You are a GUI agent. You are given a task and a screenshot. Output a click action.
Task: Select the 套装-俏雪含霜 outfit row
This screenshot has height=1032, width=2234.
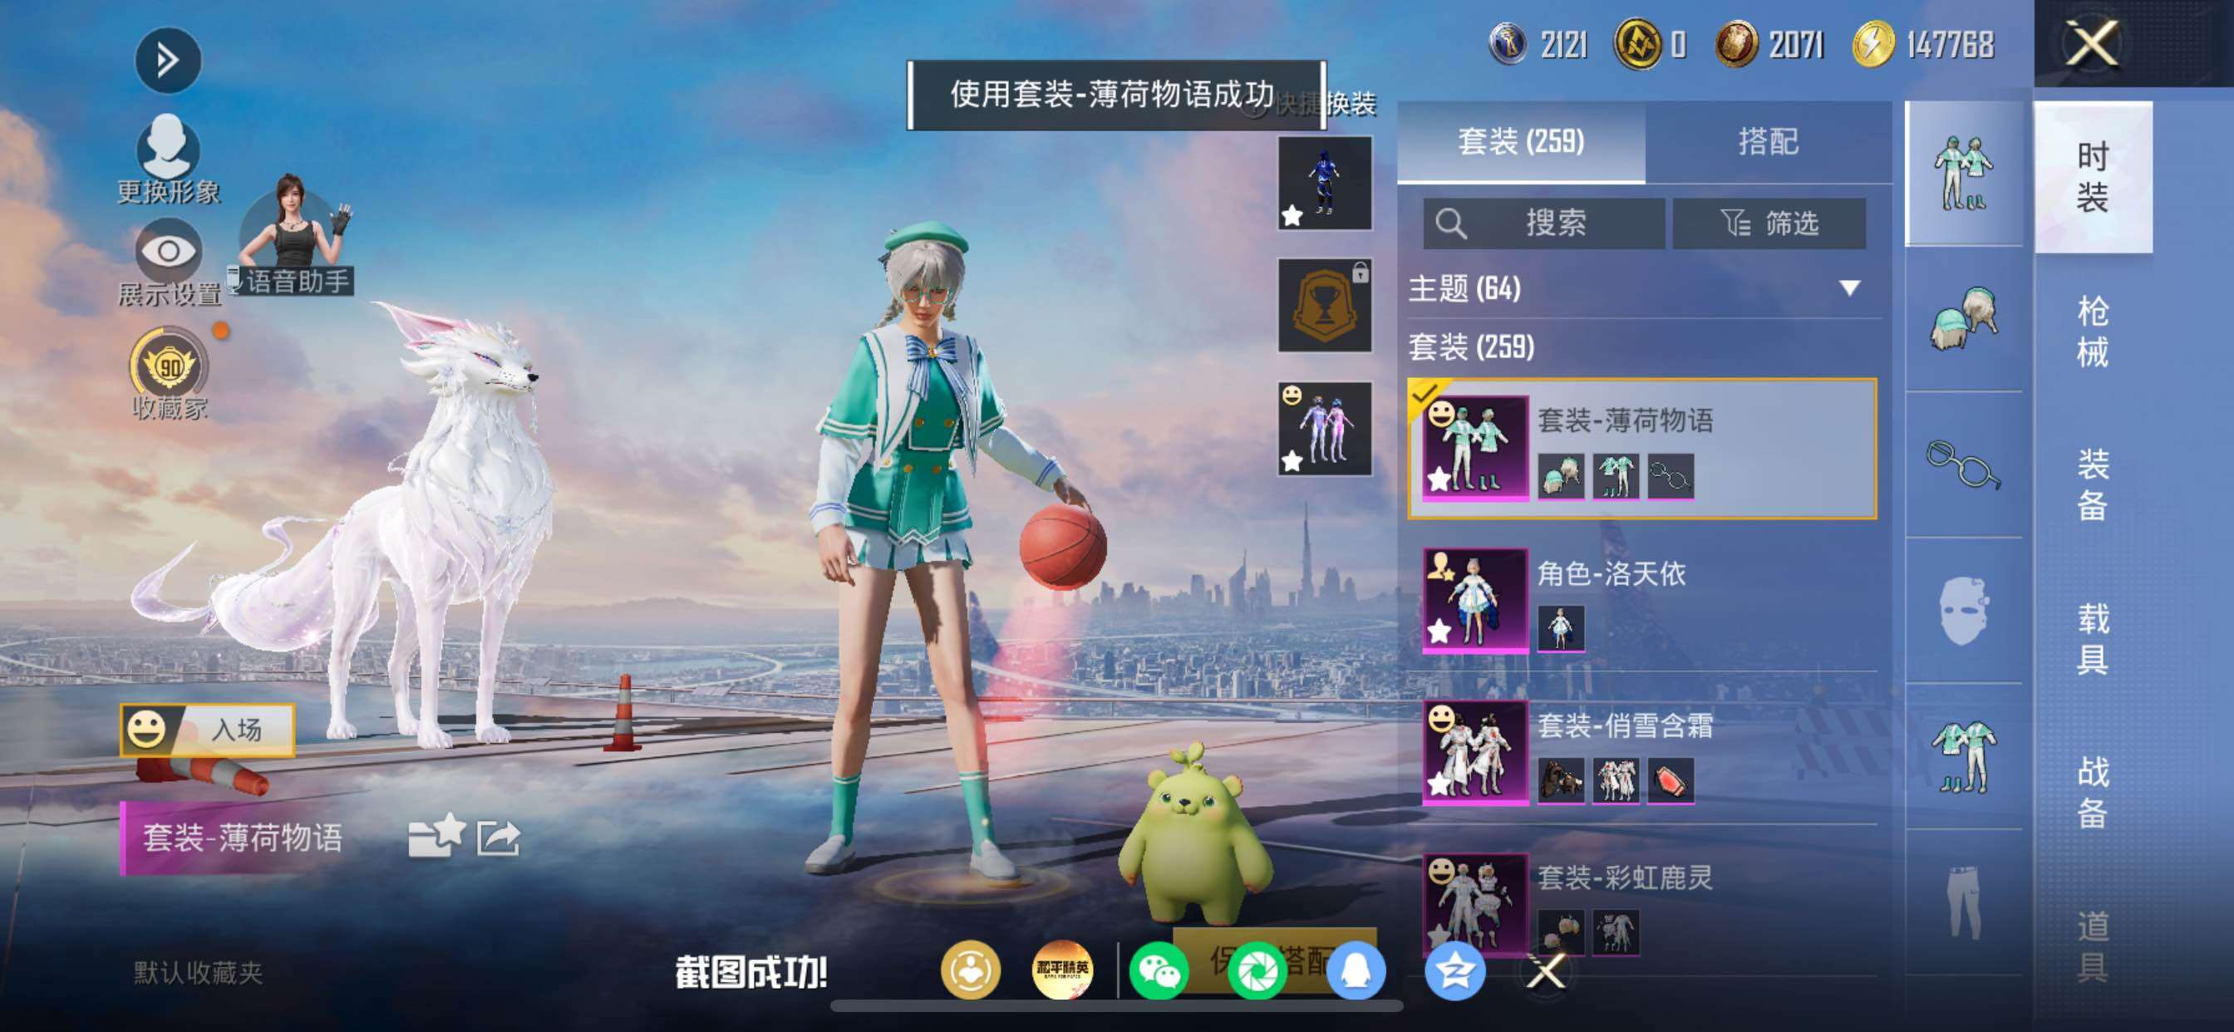click(x=1642, y=753)
